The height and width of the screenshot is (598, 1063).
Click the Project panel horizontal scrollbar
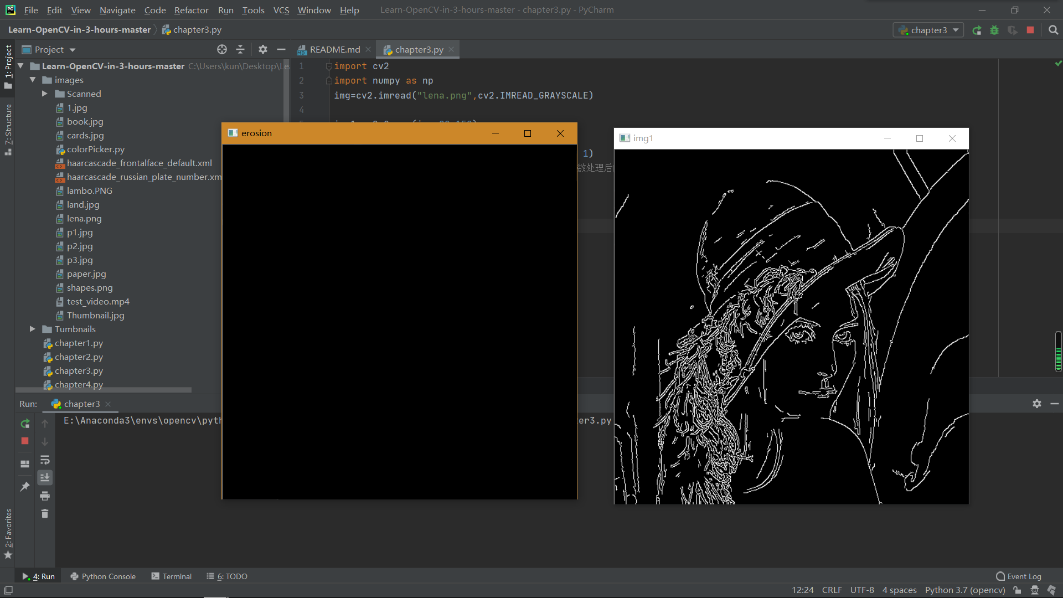[x=104, y=390]
